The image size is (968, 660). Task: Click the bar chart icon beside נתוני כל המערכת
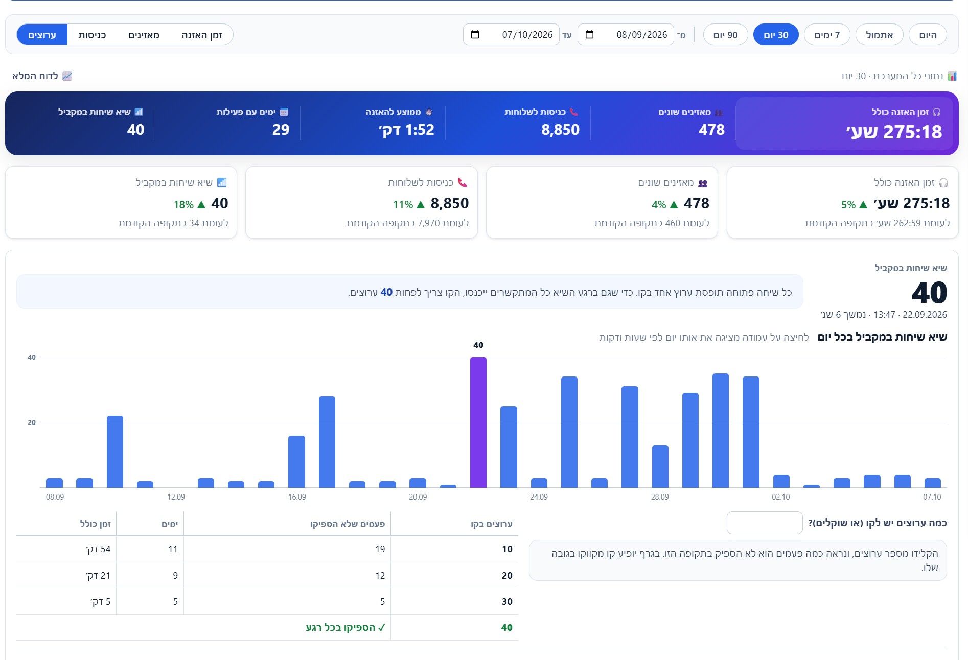[x=952, y=76]
